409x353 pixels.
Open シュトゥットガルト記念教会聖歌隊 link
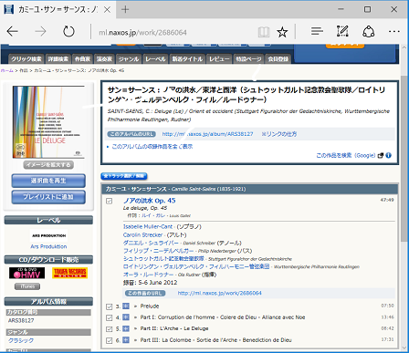163,258
